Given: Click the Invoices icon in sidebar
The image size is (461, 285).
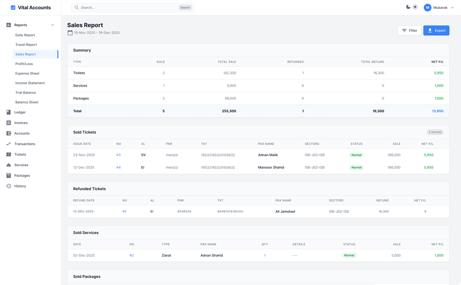Looking at the screenshot, I should pyautogui.click(x=9, y=123).
